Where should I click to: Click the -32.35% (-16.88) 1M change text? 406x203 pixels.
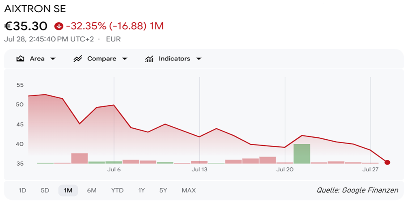[115, 26]
